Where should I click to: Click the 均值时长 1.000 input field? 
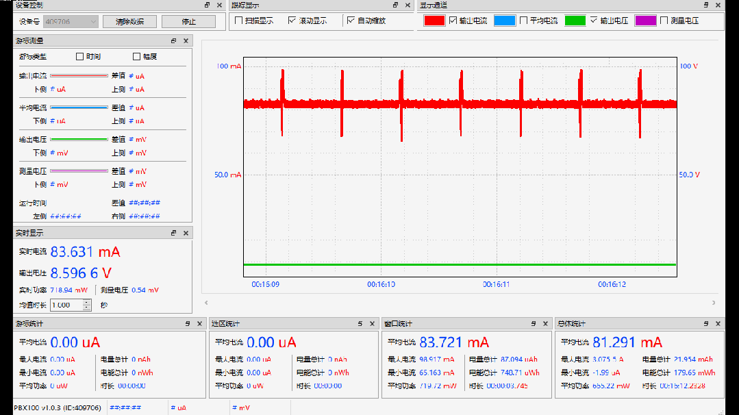[66, 305]
